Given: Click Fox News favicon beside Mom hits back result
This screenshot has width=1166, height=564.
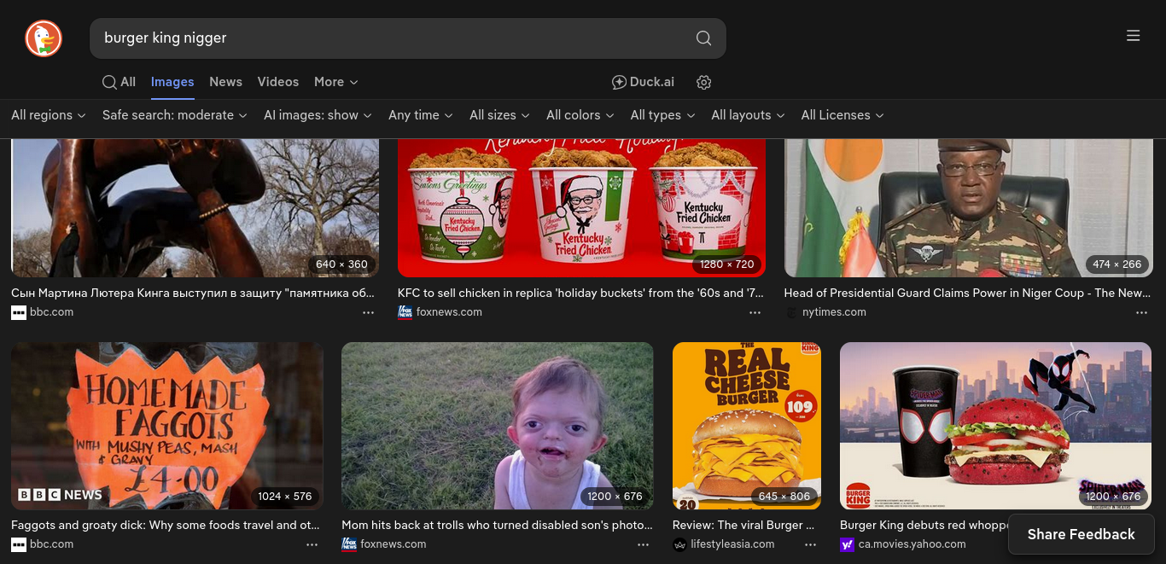Looking at the screenshot, I should (349, 544).
